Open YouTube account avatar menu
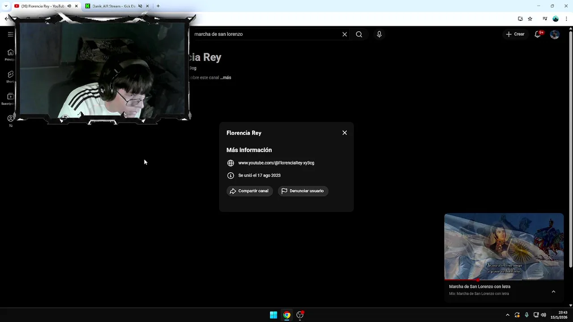The height and width of the screenshot is (322, 573). (x=555, y=34)
